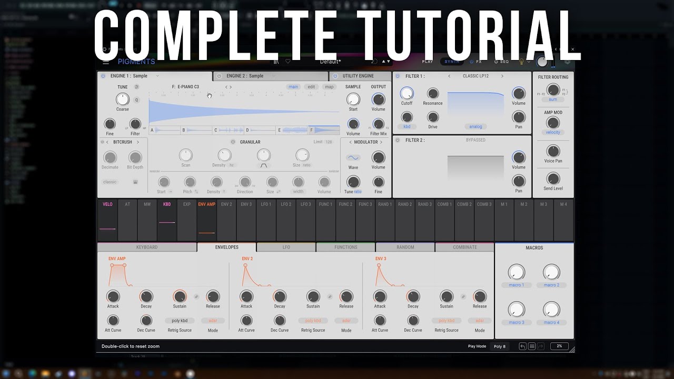Switch to the FUNCTIONS tab

[345, 247]
